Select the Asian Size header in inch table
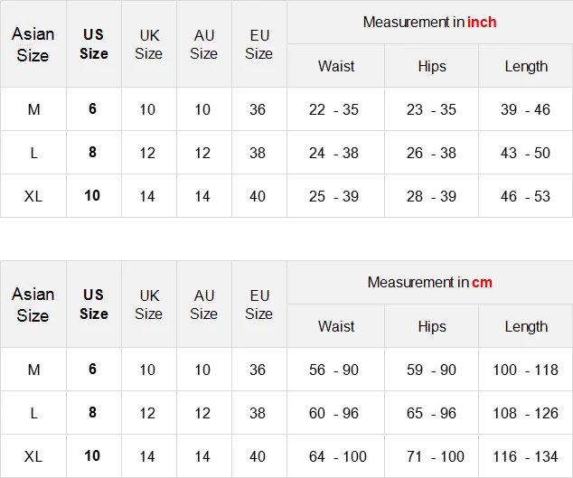 coord(33,43)
